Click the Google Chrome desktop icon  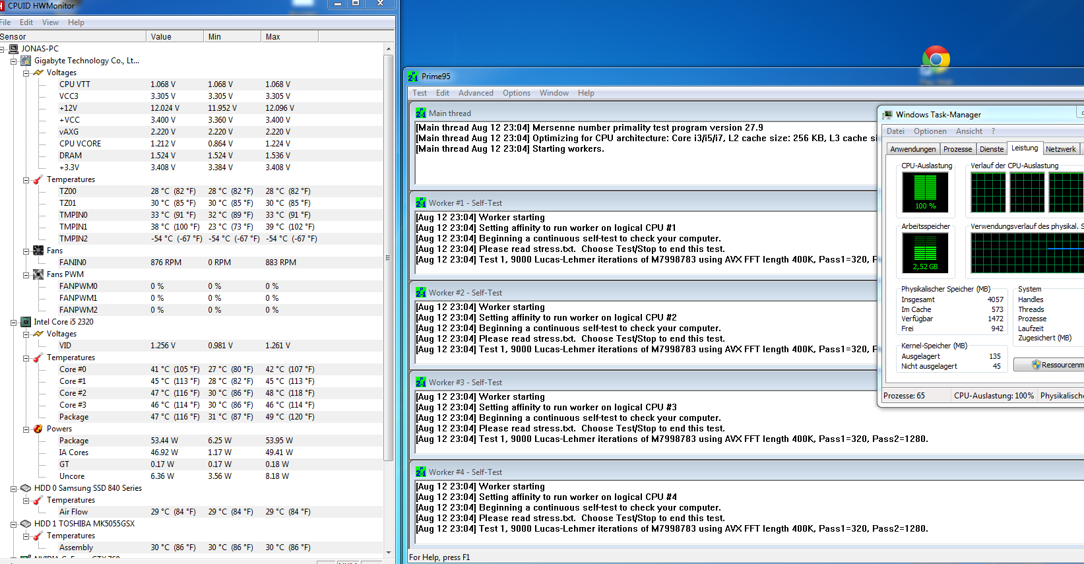936,59
